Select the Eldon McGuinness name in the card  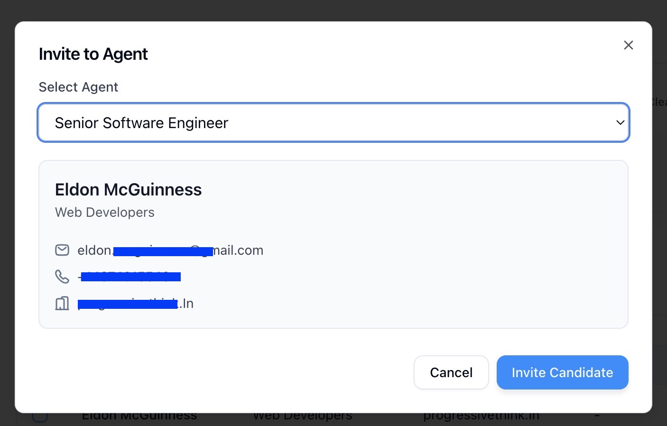pos(128,190)
